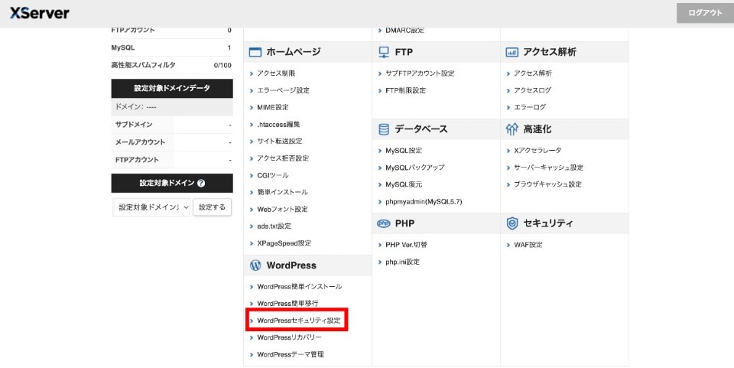Click the 0/100 spam filter value
The image size is (734, 368).
coord(222,65)
